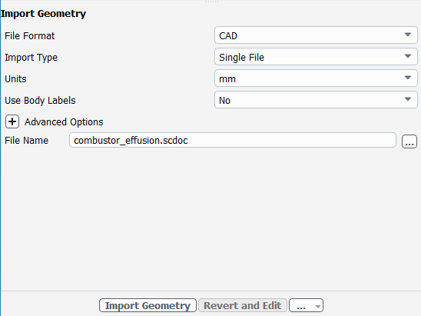Click the arrow icon of the Units combo
421x316 pixels.
click(x=408, y=78)
